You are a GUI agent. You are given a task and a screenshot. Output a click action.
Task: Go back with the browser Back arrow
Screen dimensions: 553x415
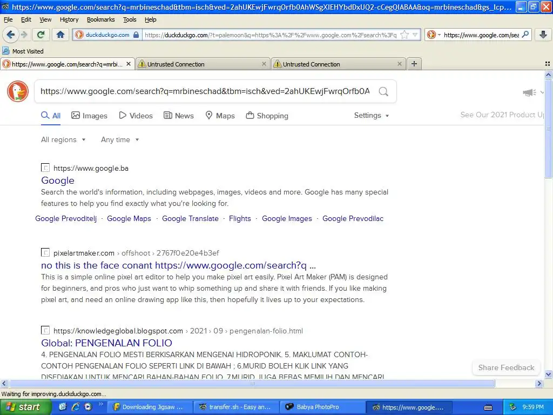tap(11, 35)
